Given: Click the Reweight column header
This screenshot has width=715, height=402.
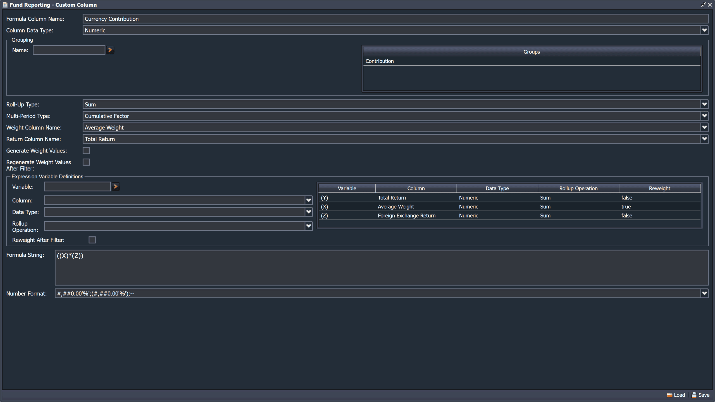Looking at the screenshot, I should click(x=660, y=188).
